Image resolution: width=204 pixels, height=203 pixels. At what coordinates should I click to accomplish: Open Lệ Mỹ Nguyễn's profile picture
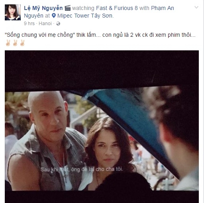13,12
